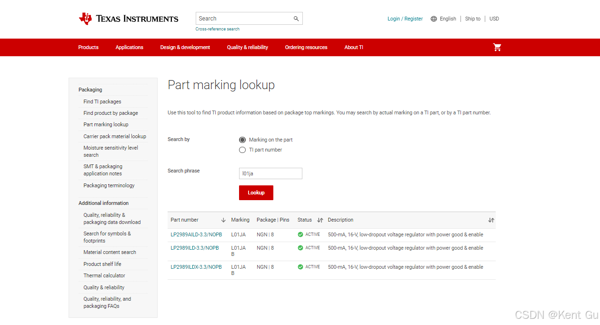Viewport: 600px width, 325px height.
Task: Open the shopping cart icon
Action: tap(497, 47)
